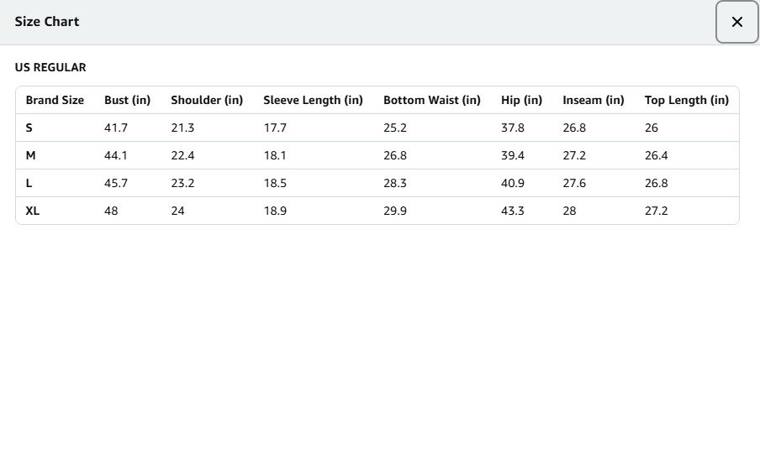The height and width of the screenshot is (464, 760).
Task: Select the 43.3 hip value for XL
Action: (513, 211)
